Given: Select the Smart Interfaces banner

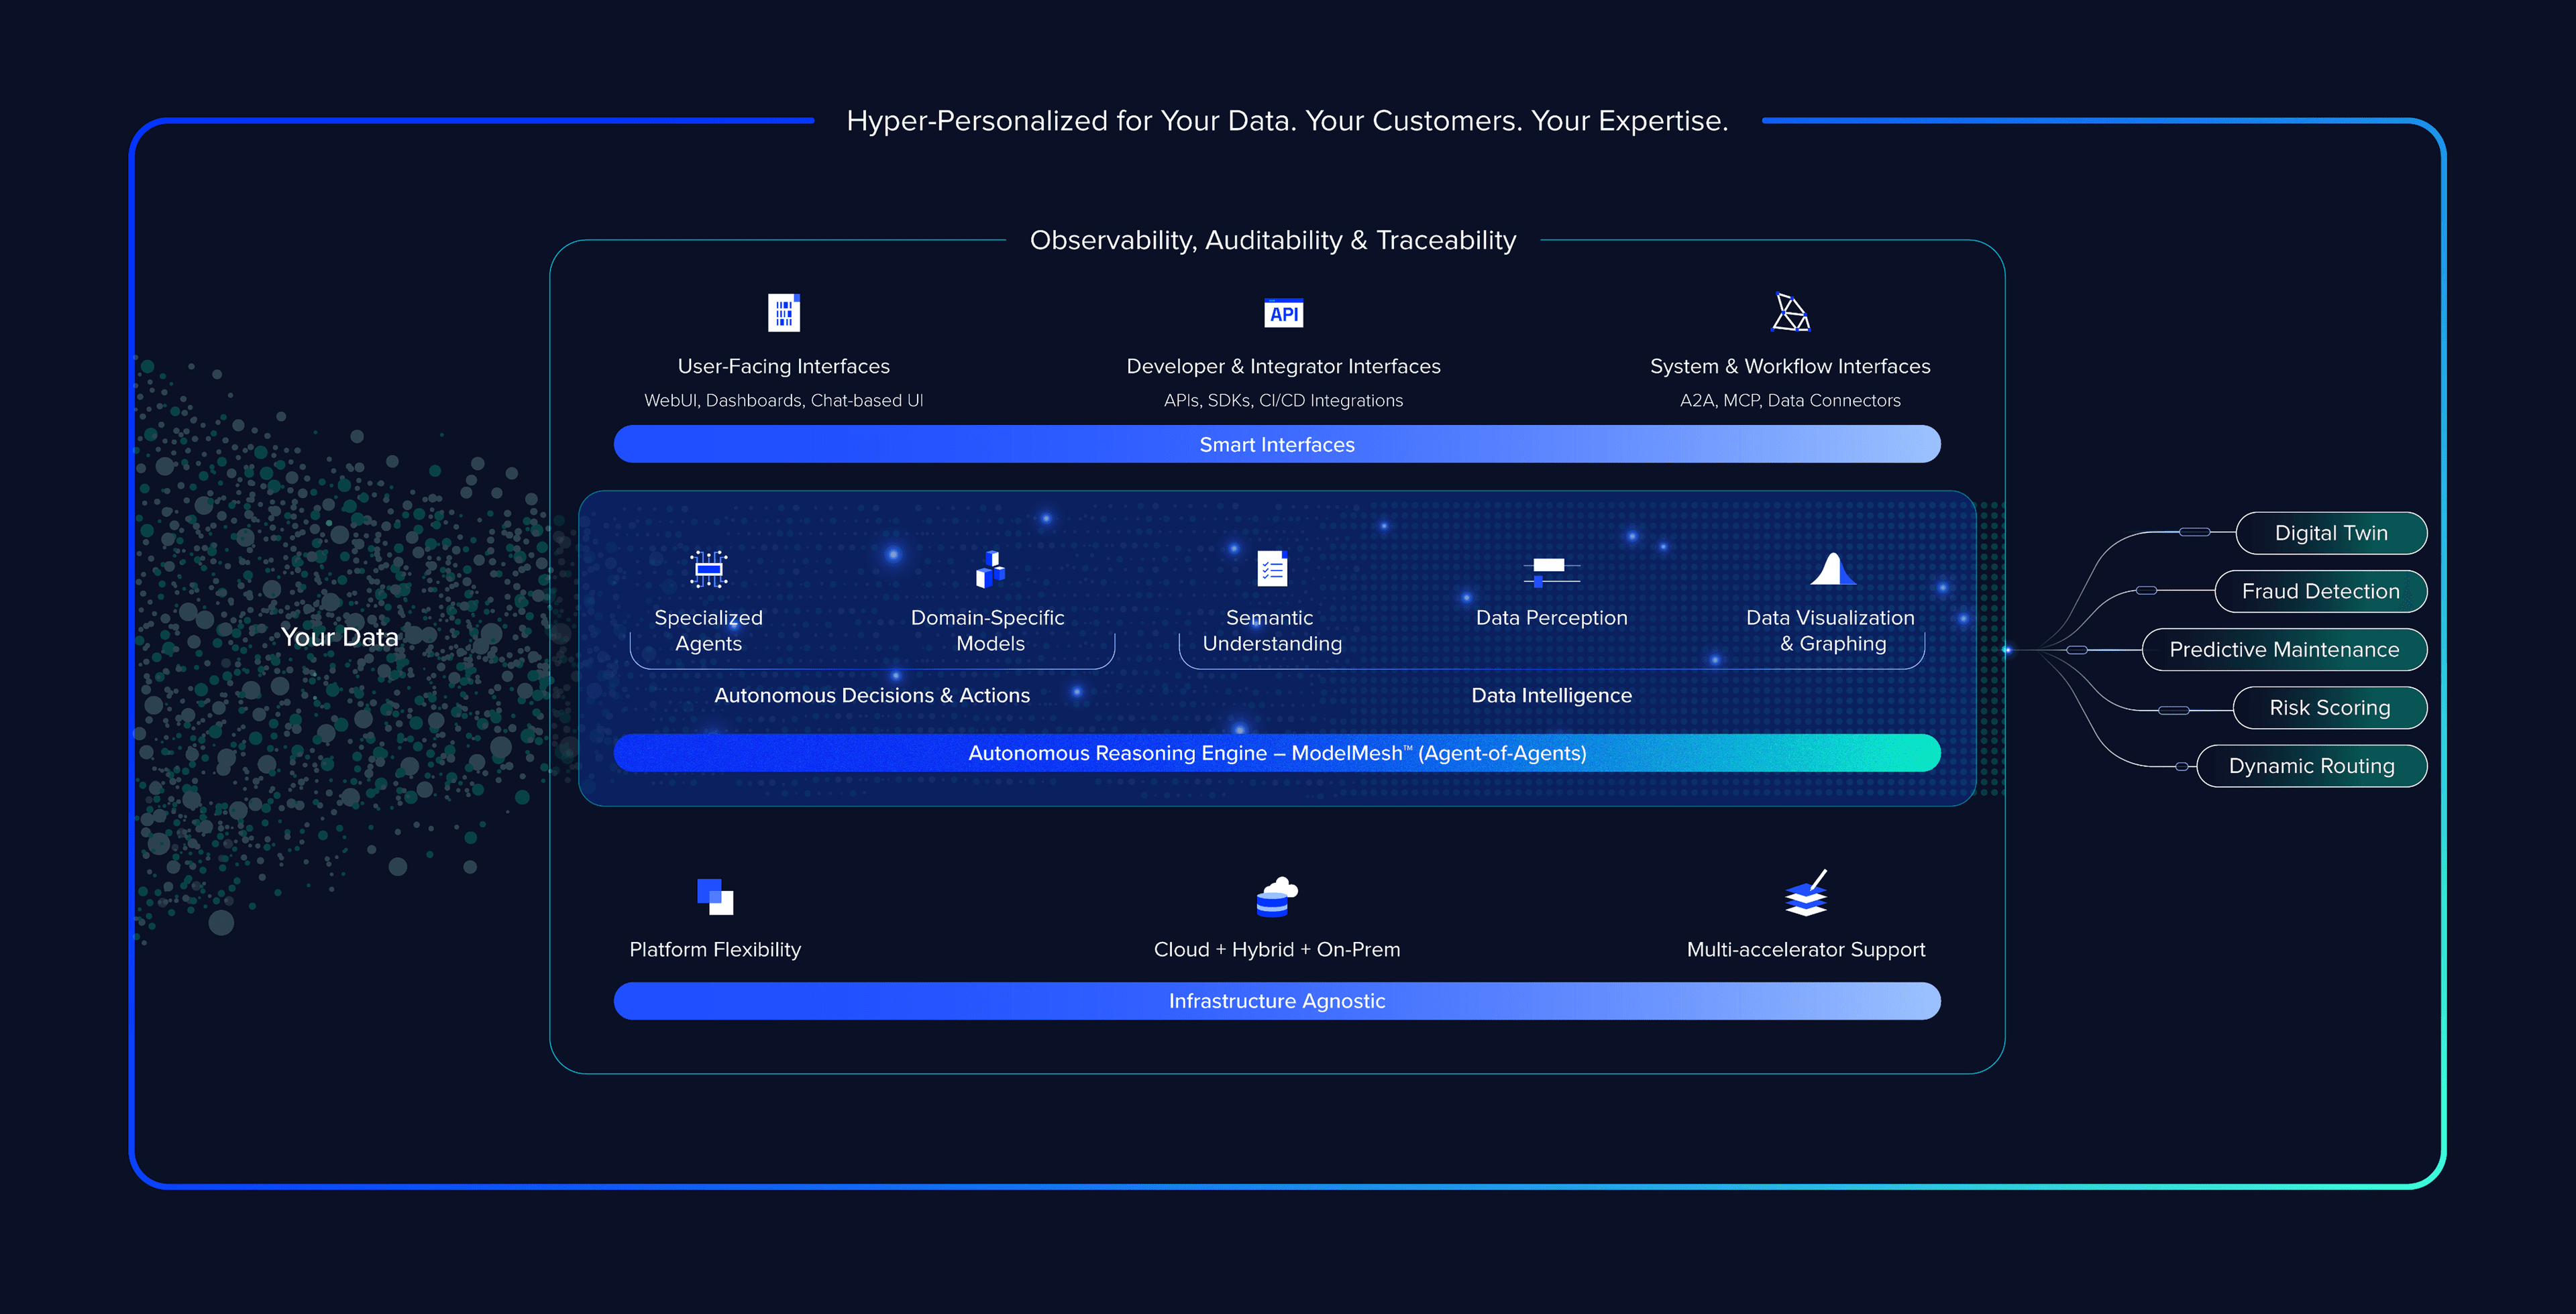Looking at the screenshot, I should tap(1276, 444).
